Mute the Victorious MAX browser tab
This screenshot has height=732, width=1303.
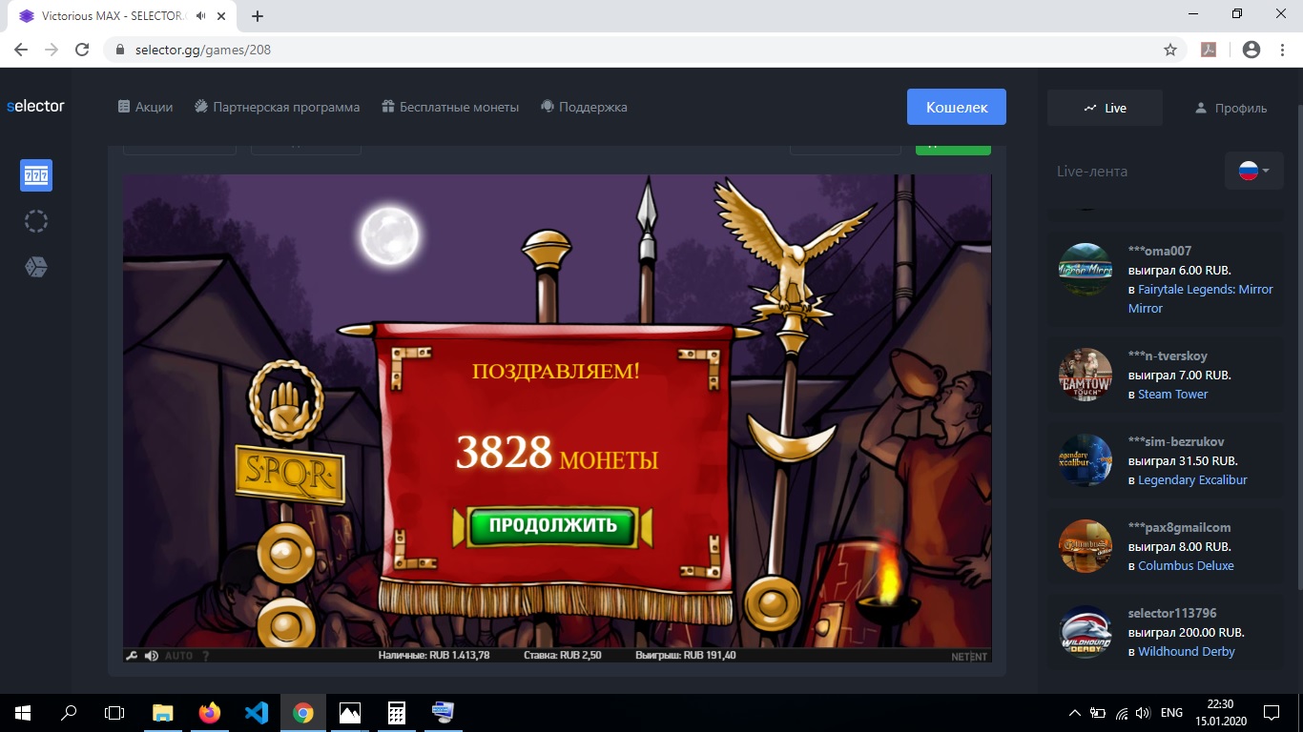(x=201, y=16)
